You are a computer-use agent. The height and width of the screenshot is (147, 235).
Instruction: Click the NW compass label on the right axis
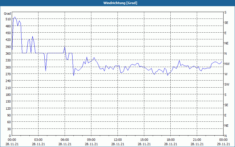tap(227, 64)
